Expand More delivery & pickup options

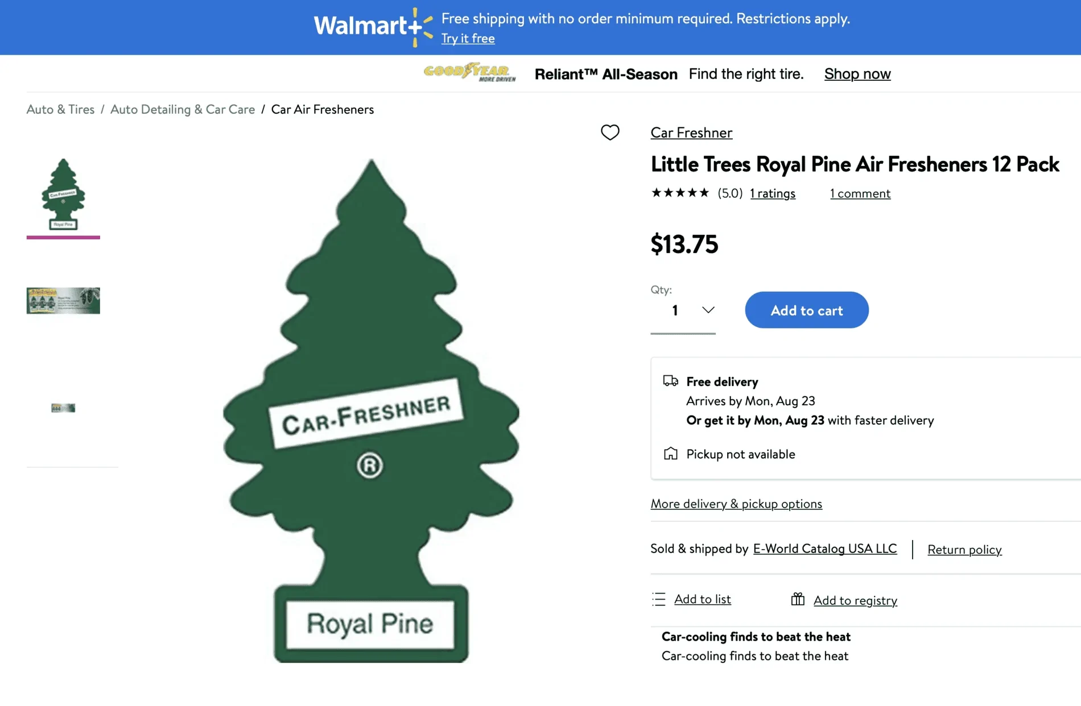(x=736, y=504)
